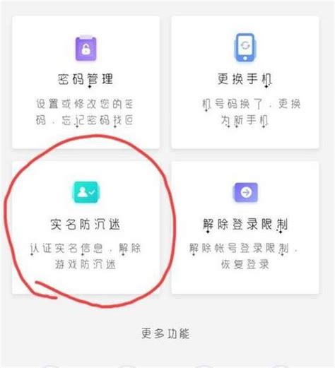The height and width of the screenshot is (368, 335).
Task: Select the 更换手机 title
Action: (245, 79)
